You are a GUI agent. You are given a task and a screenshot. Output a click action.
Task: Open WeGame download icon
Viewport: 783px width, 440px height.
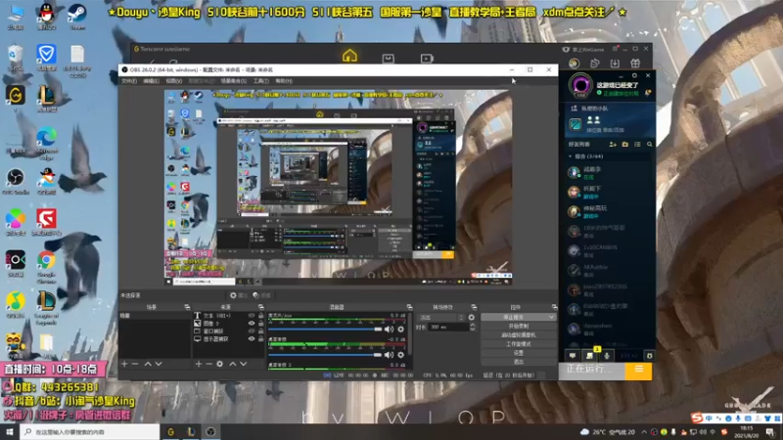[615, 64]
